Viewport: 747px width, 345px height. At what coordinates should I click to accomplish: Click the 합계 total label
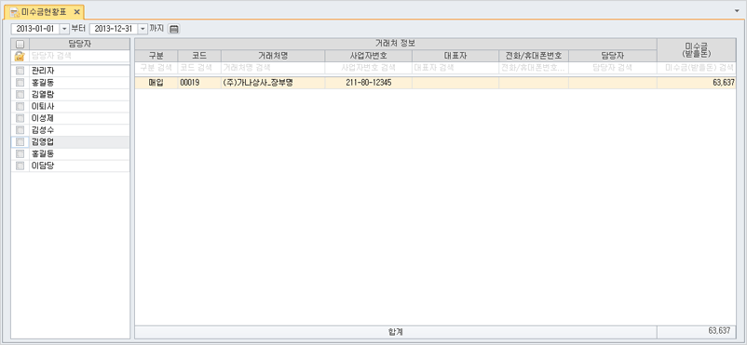pos(396,331)
